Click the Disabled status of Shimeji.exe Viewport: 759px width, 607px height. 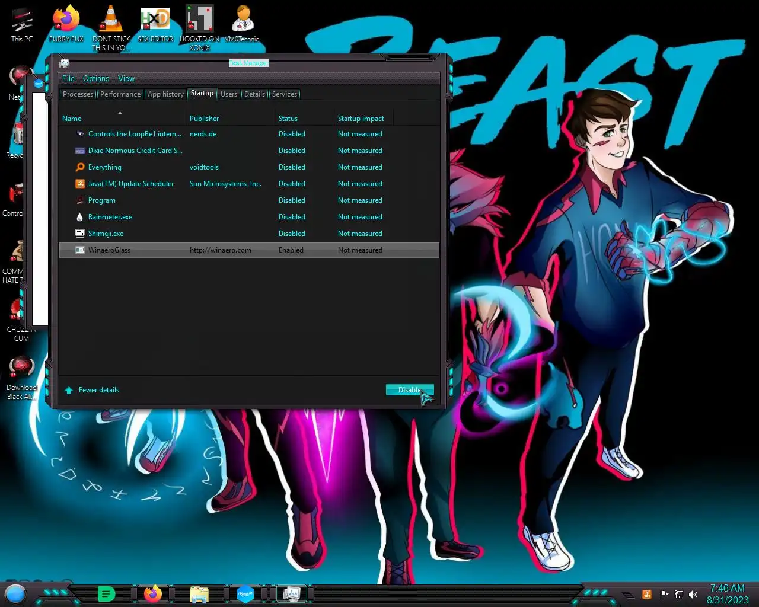(x=292, y=234)
